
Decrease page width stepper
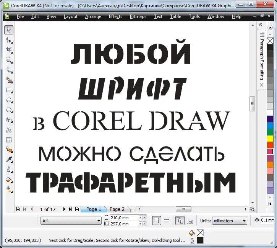[141, 217]
